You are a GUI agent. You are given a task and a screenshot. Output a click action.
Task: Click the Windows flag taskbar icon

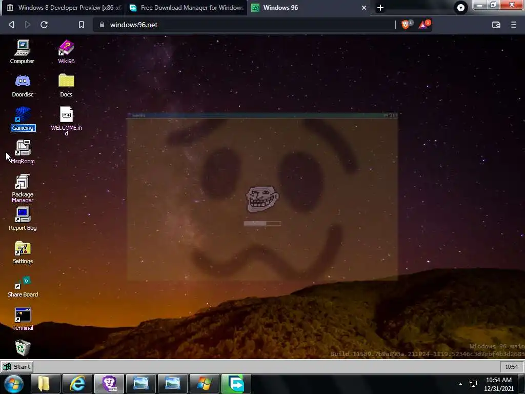coord(204,384)
